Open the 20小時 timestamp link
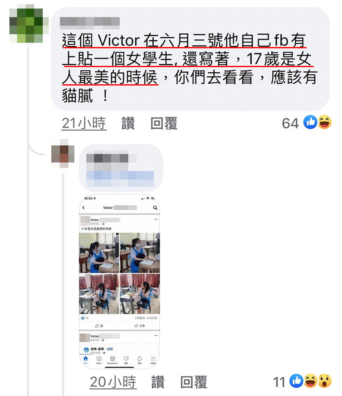 113,382
